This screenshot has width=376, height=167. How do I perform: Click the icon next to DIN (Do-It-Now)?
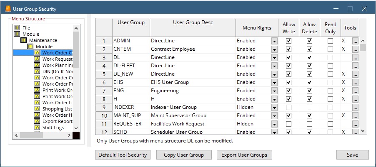[x=37, y=71]
